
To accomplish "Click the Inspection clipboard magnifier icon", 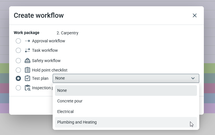I will click(27, 88).
